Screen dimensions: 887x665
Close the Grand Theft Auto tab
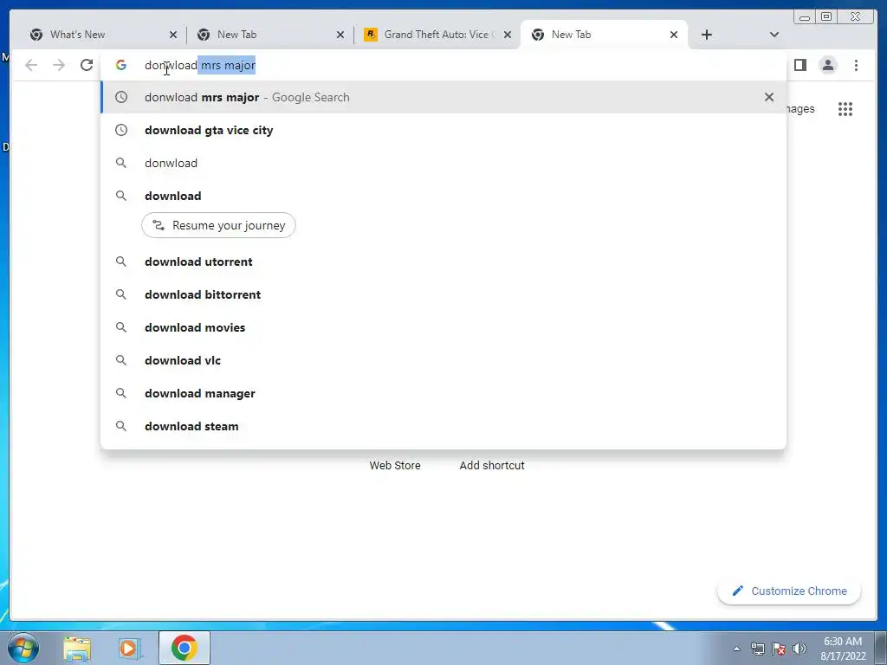tap(508, 35)
